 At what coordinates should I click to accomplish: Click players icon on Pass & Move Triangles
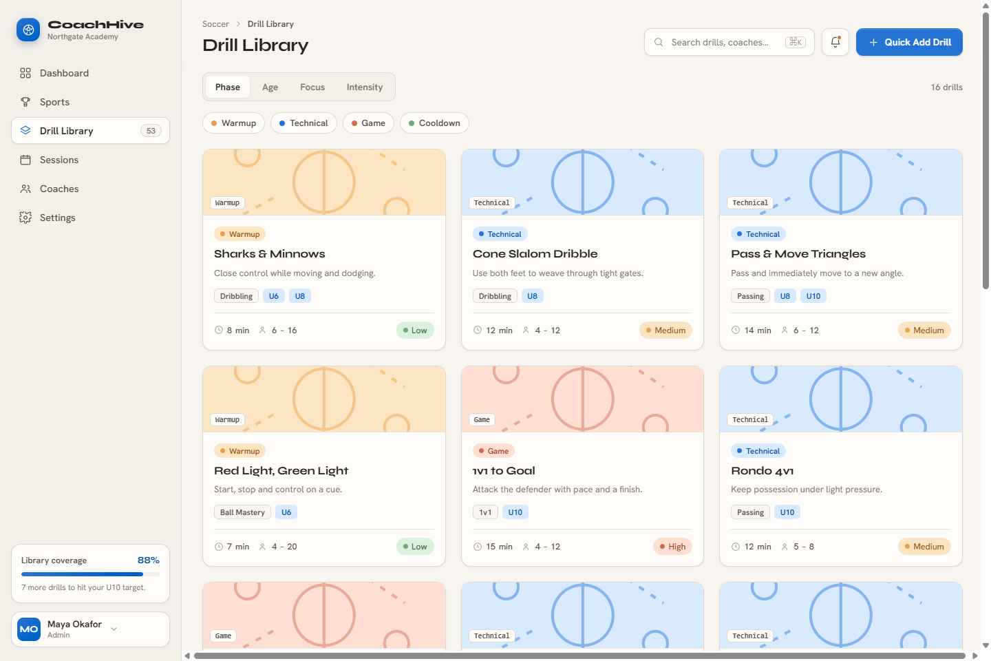pyautogui.click(x=785, y=330)
